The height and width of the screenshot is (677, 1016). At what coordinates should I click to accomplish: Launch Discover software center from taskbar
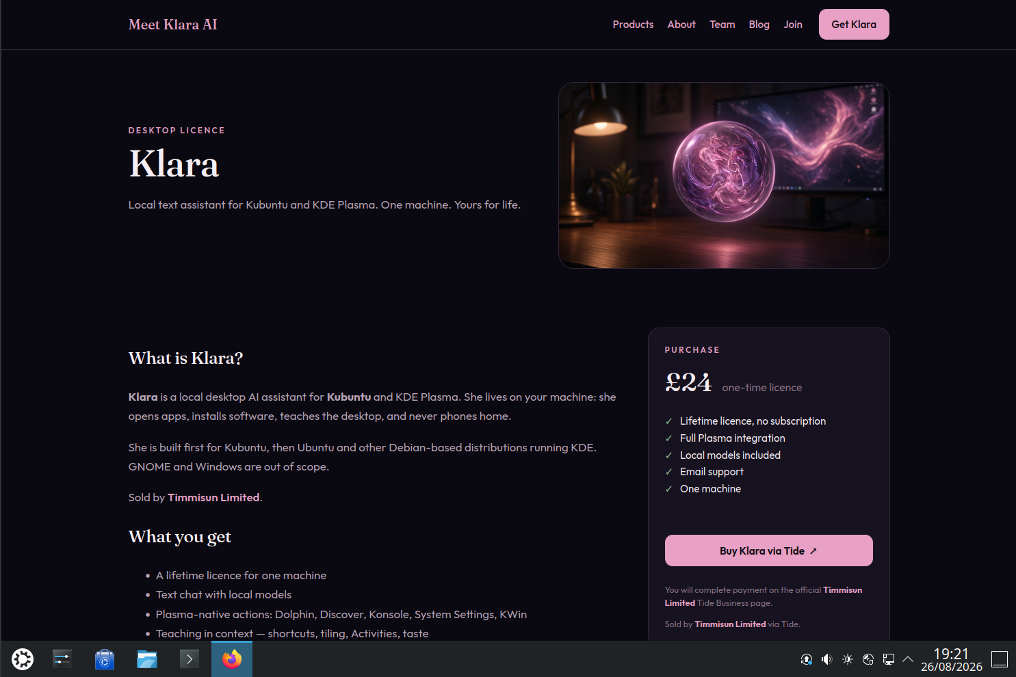pos(105,659)
